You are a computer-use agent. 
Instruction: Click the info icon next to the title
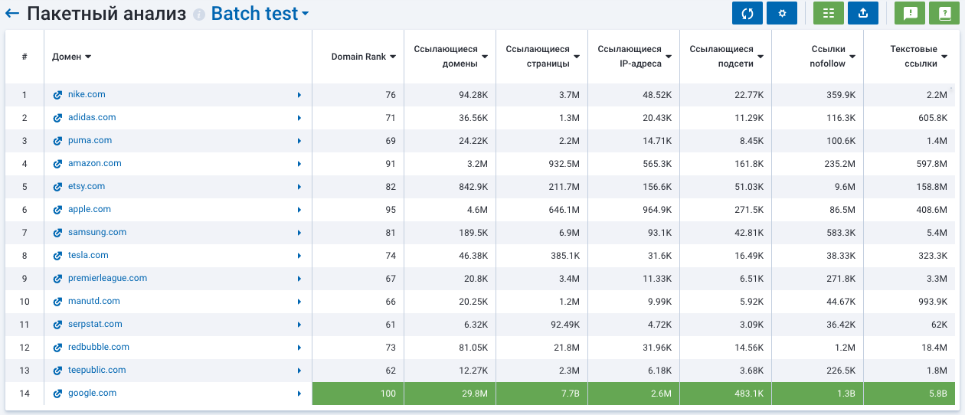click(199, 15)
